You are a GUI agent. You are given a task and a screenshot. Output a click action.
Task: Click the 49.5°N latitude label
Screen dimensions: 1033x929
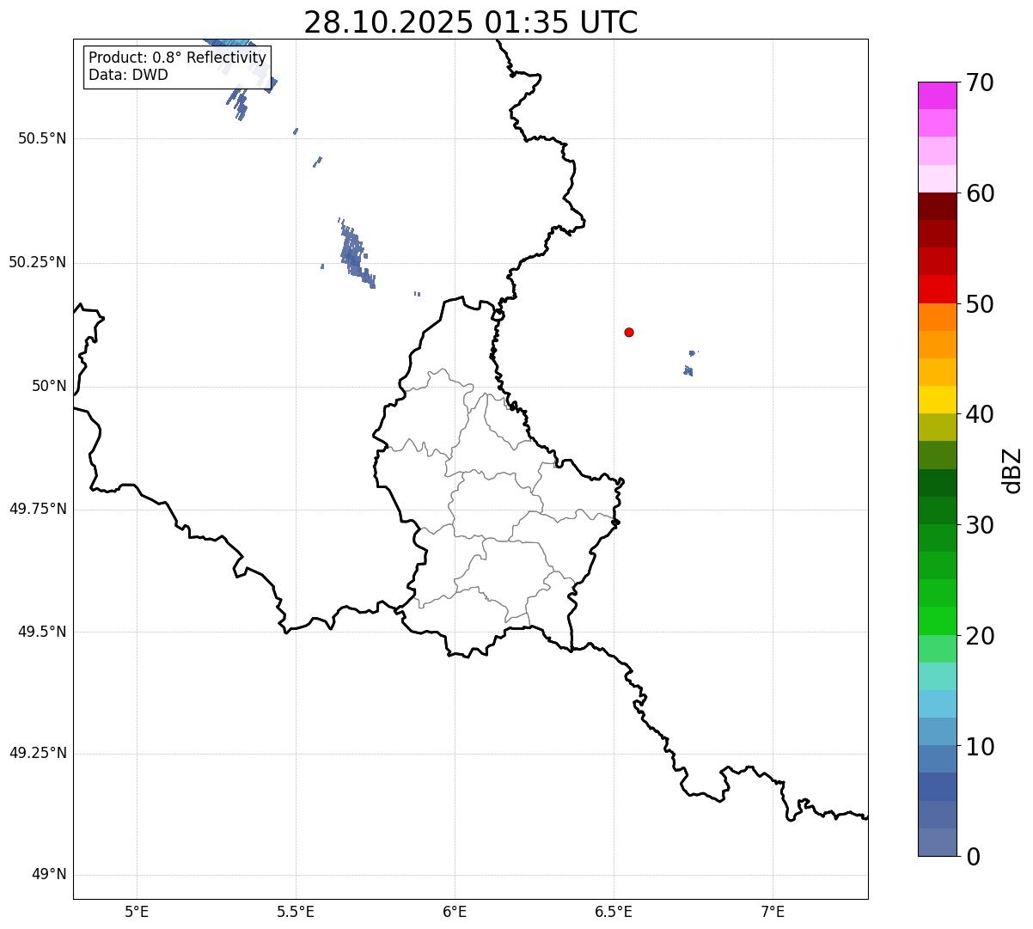[42, 632]
